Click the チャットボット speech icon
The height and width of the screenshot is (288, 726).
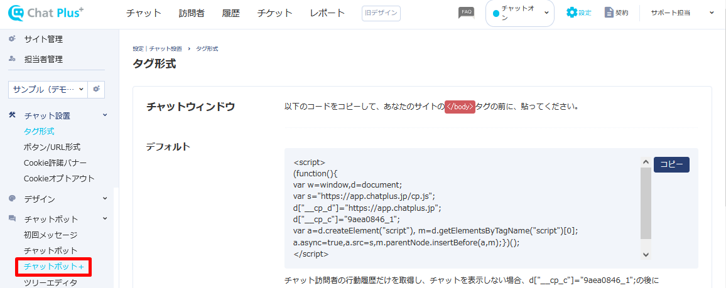pyautogui.click(x=13, y=218)
